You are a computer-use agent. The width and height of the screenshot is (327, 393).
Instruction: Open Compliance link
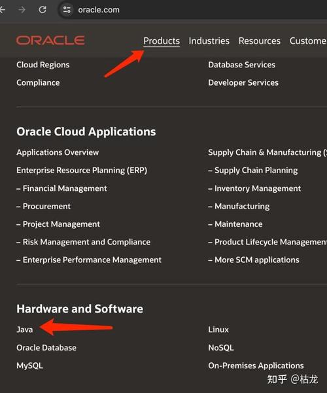pyautogui.click(x=38, y=82)
